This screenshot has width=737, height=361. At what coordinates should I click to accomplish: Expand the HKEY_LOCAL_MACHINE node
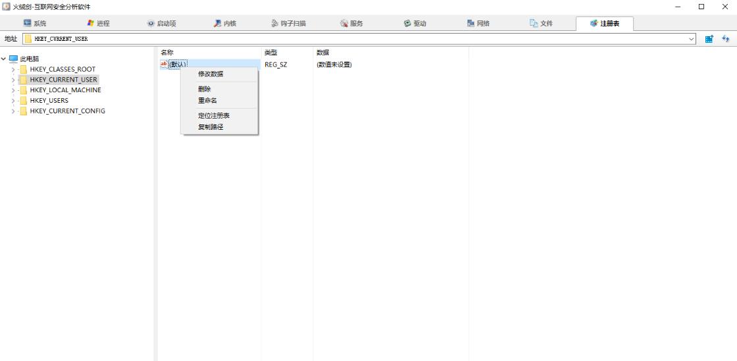pos(13,90)
